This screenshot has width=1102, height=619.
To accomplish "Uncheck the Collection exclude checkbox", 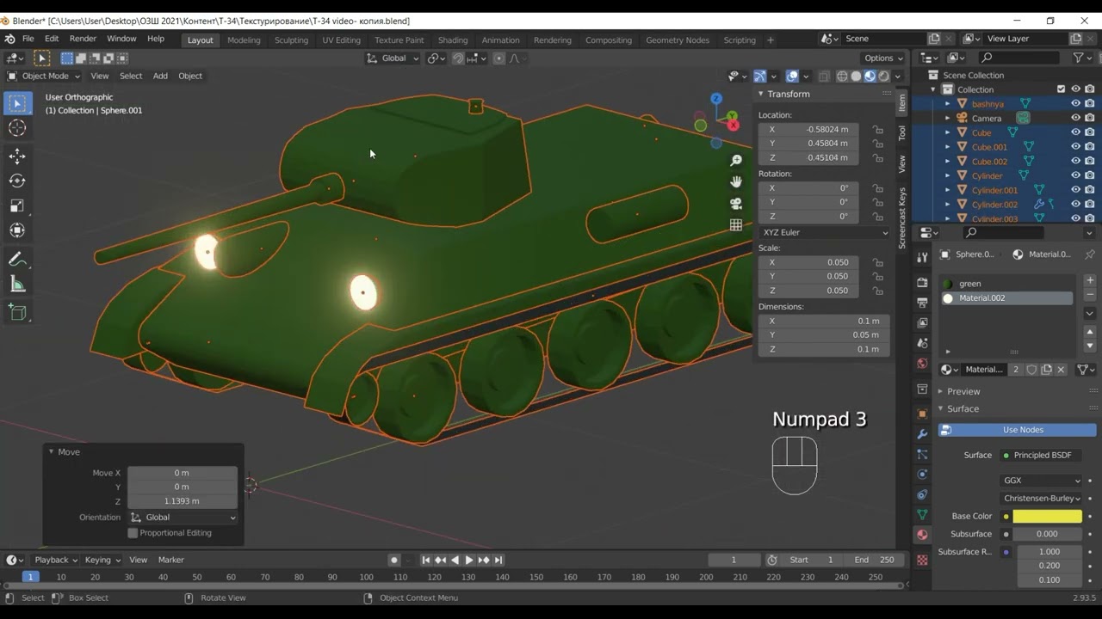I will 1062,89.
